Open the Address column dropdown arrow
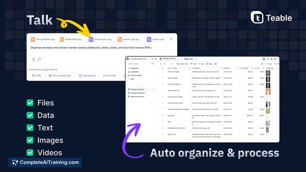The image size is (306, 172). [x=221, y=68]
